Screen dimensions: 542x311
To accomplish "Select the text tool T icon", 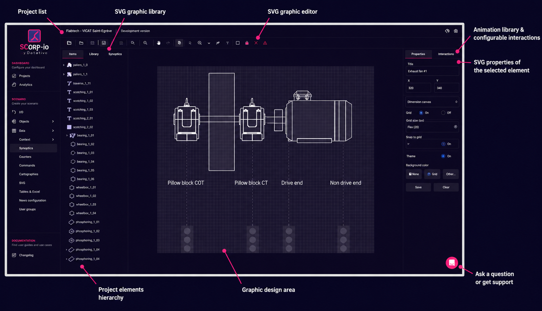I will pos(228,43).
